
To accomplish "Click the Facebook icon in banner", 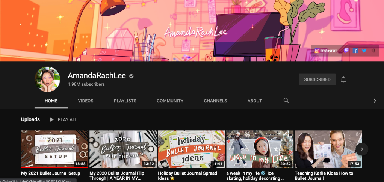I will tap(355, 51).
